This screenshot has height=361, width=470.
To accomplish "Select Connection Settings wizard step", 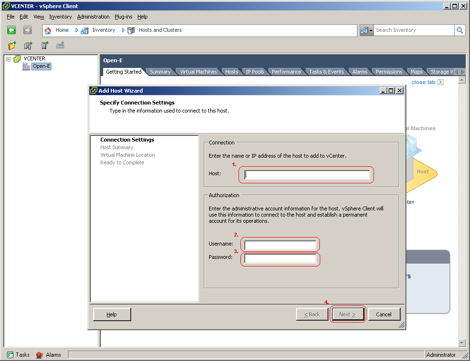I will pos(127,140).
